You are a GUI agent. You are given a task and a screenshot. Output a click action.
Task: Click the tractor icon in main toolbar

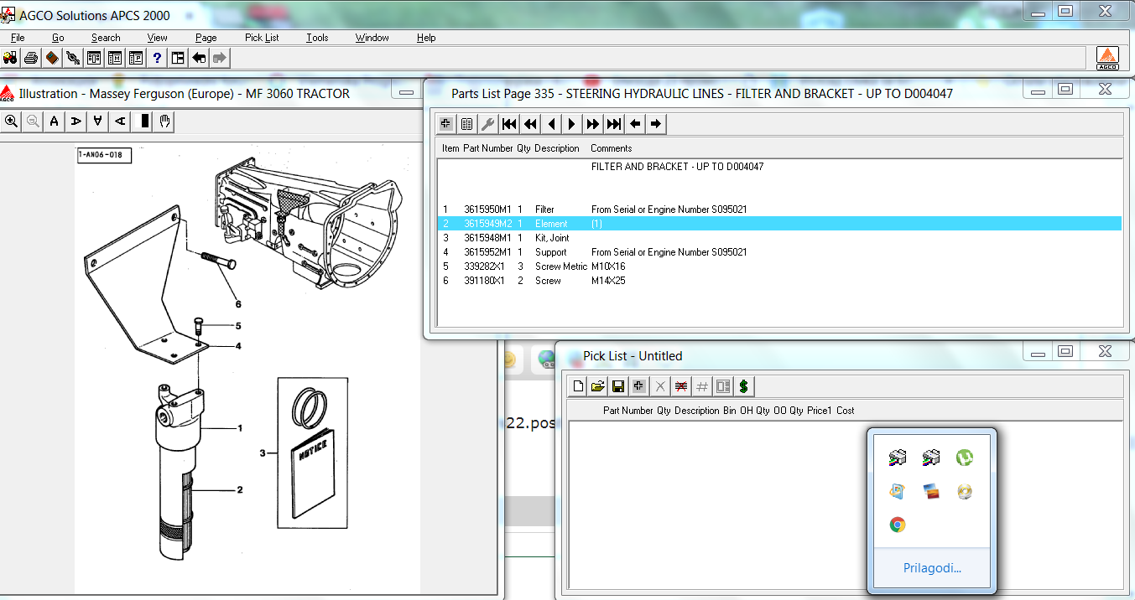pyautogui.click(x=11, y=58)
